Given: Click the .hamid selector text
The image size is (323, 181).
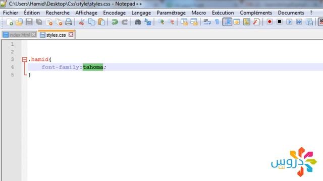Looking at the screenshot, I should (38, 59).
